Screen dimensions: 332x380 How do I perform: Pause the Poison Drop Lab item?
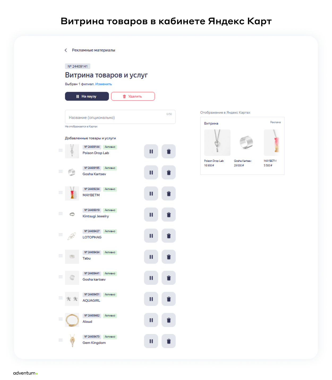151,151
